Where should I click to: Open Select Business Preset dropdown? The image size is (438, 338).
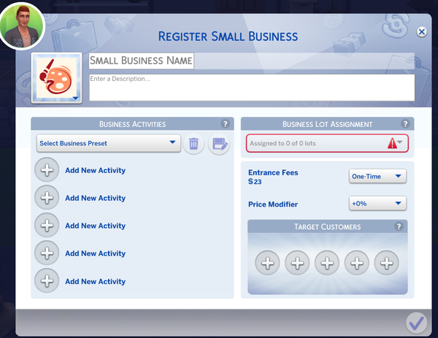point(108,143)
